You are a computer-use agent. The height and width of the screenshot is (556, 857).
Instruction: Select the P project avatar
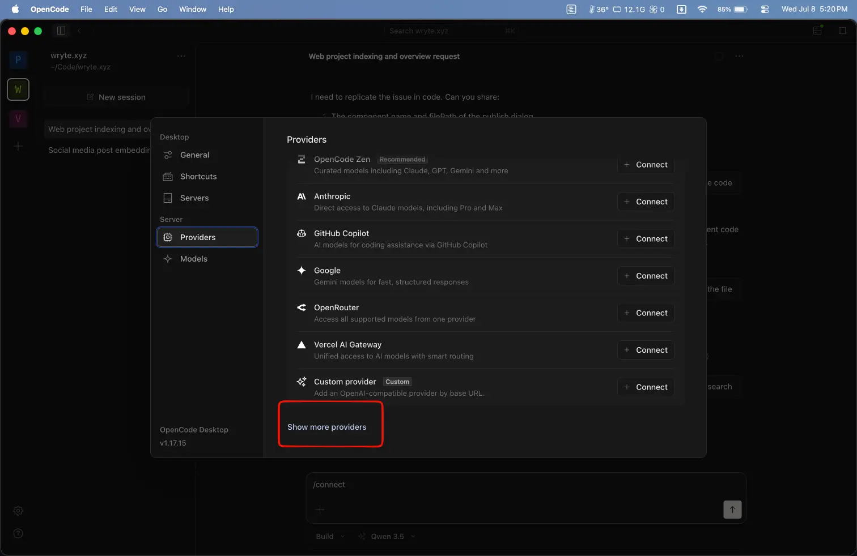[x=18, y=59]
